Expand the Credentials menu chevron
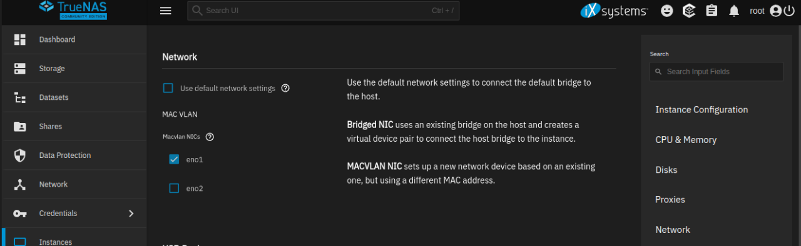 click(x=131, y=214)
